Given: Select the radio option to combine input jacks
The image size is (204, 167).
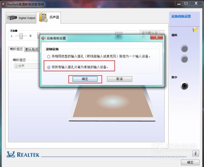Looking at the screenshot, I should pos(49,56).
